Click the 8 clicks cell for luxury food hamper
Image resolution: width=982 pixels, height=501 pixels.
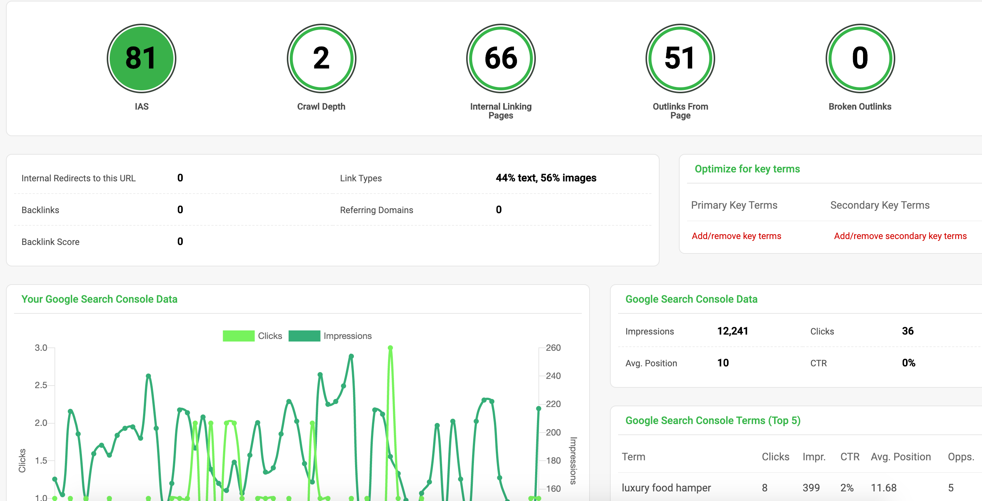[x=764, y=488]
